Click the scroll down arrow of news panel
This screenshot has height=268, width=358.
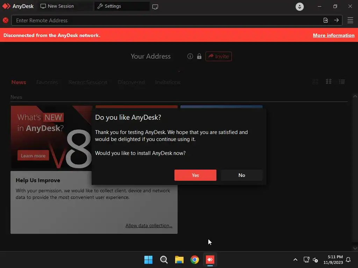click(x=355, y=248)
